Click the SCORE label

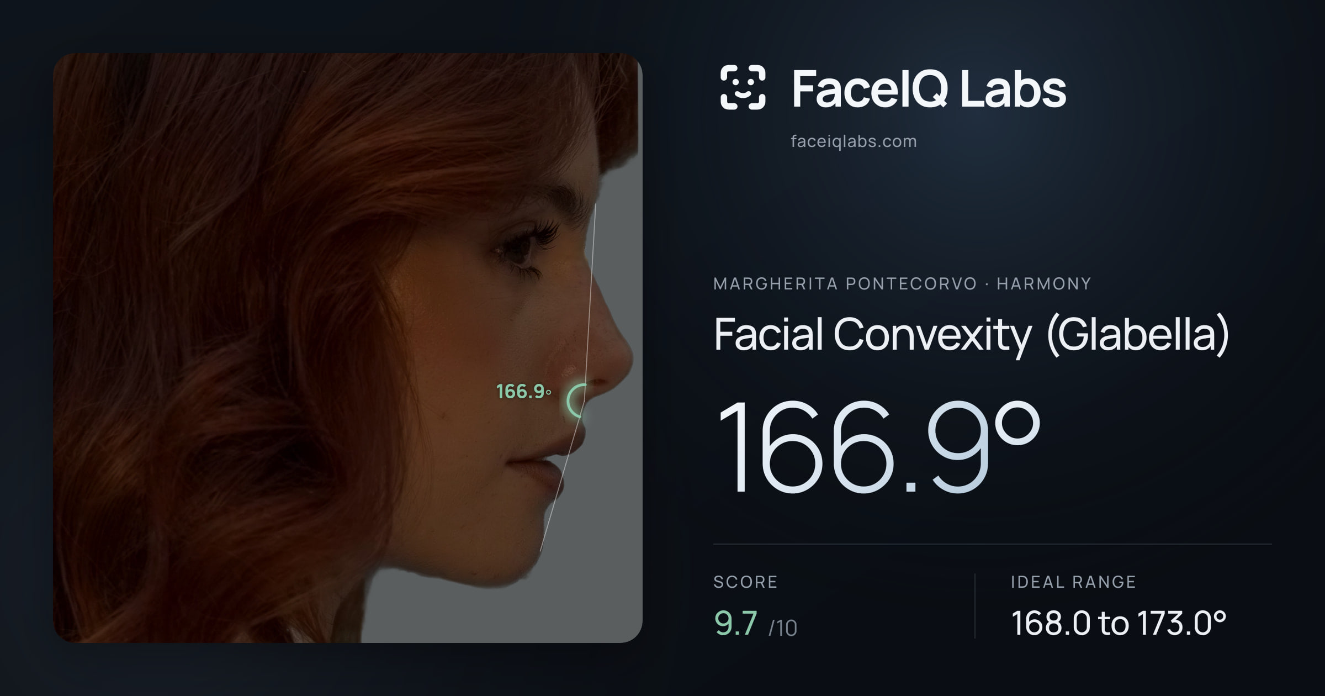coord(745,582)
